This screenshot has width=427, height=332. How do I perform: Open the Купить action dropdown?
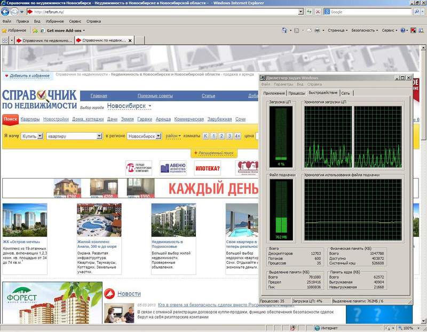click(x=32, y=136)
